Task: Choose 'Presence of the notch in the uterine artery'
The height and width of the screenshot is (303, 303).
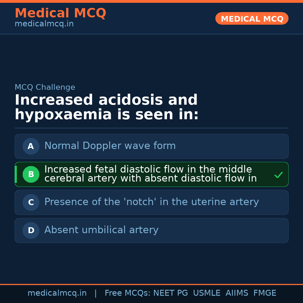Action: pos(151,202)
